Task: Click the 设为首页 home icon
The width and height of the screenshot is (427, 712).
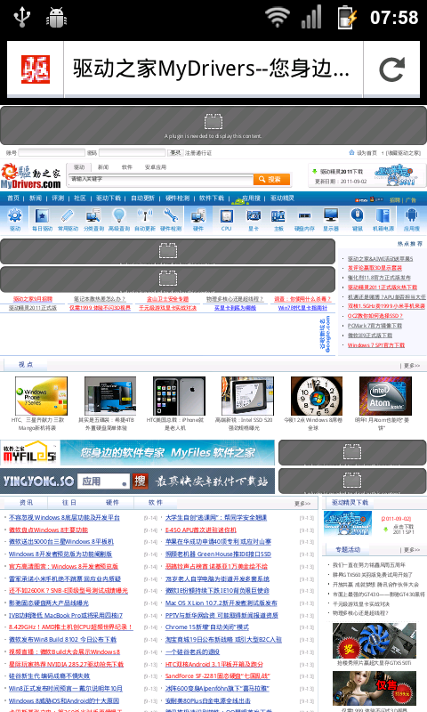Action: [351, 152]
